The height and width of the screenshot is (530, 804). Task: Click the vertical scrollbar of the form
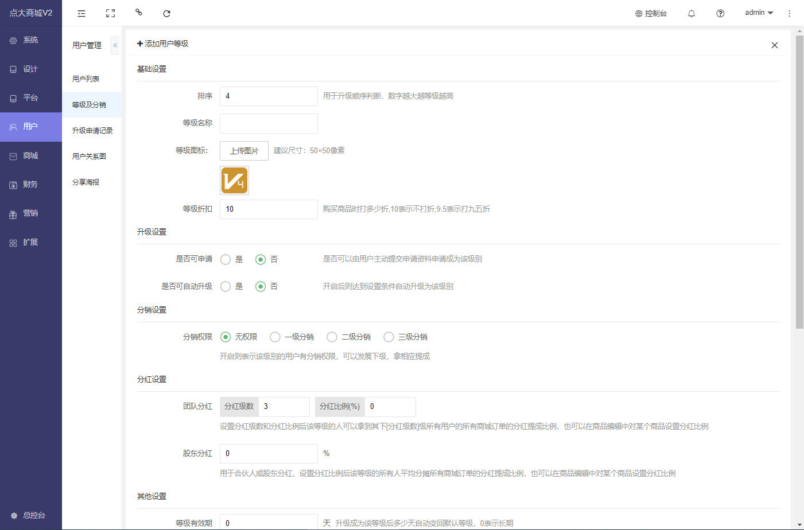click(799, 184)
